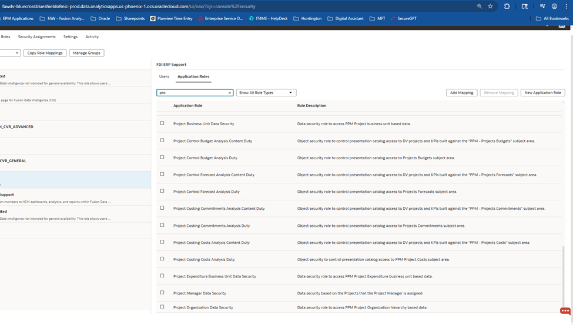This screenshot has width=573, height=325.
Task: Open the Roles tab
Action: click(5, 36)
